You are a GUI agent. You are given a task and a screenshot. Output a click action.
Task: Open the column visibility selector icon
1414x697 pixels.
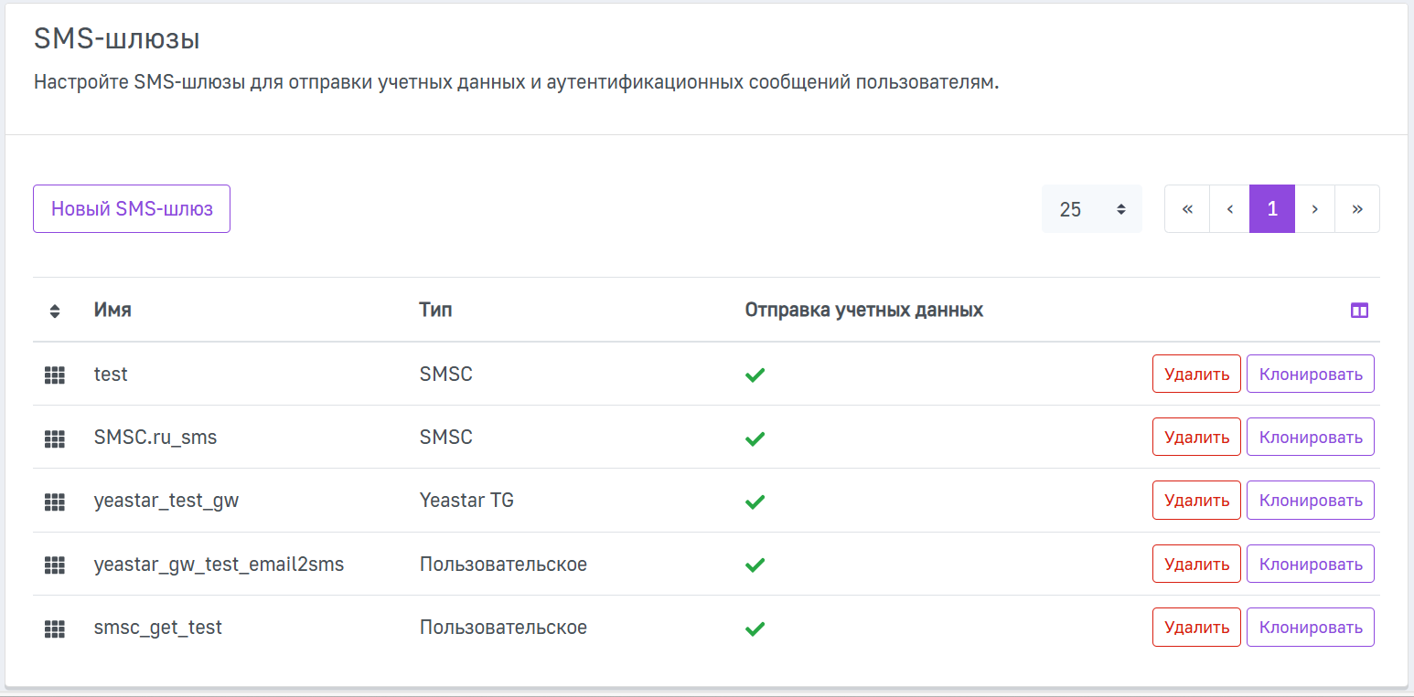click(1359, 311)
